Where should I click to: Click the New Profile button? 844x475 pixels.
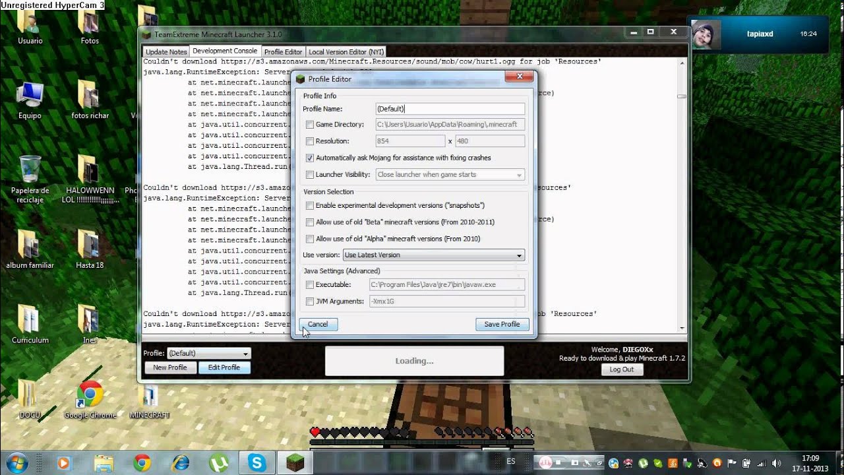tap(170, 367)
